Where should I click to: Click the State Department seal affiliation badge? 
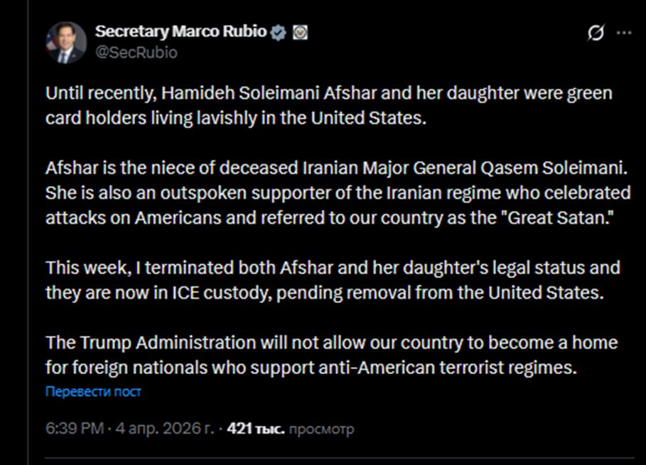pos(300,32)
